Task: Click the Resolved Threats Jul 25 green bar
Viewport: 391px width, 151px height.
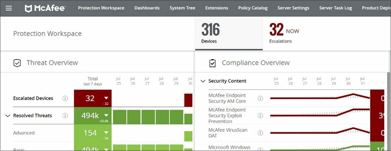Action: tap(120, 117)
